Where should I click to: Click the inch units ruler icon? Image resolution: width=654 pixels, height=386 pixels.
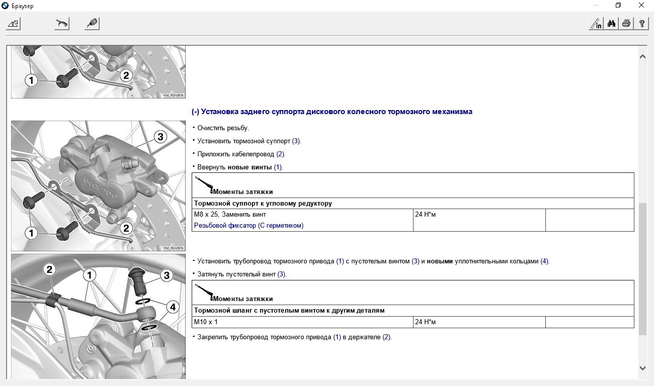(596, 24)
